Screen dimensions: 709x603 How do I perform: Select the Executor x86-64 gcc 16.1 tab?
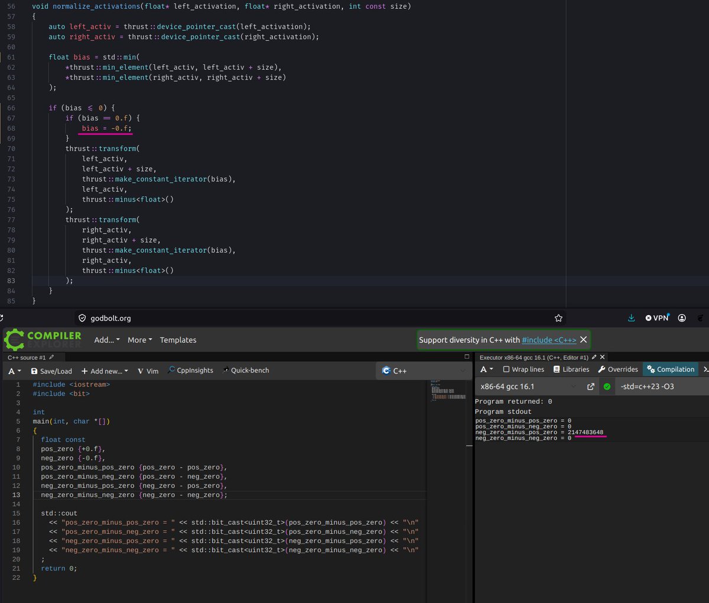click(534, 358)
